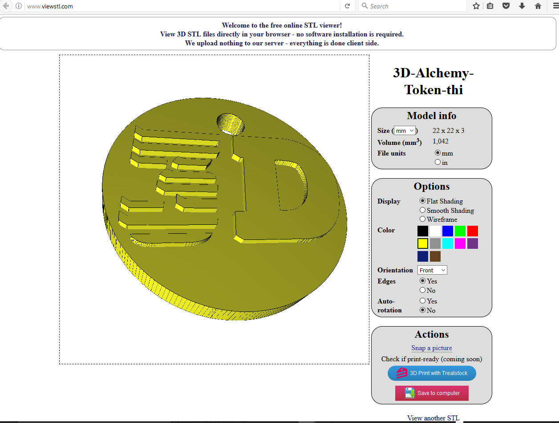This screenshot has width=559, height=423.
Task: Open the downloads arrow icon
Action: (522, 6)
